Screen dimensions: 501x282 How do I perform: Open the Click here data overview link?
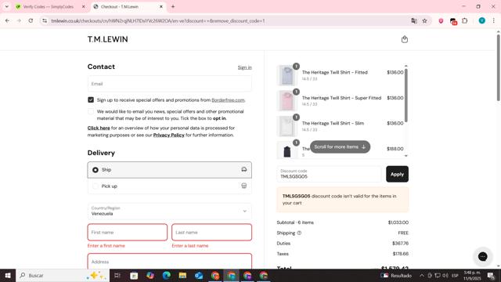click(99, 128)
